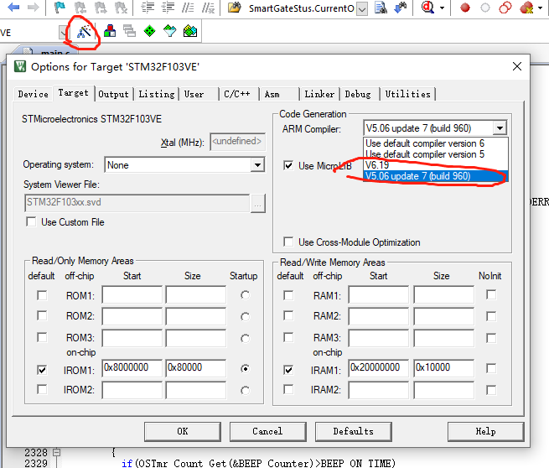Toggle a bookmark with the flag icon
549x468 pixels.
click(x=60, y=8)
